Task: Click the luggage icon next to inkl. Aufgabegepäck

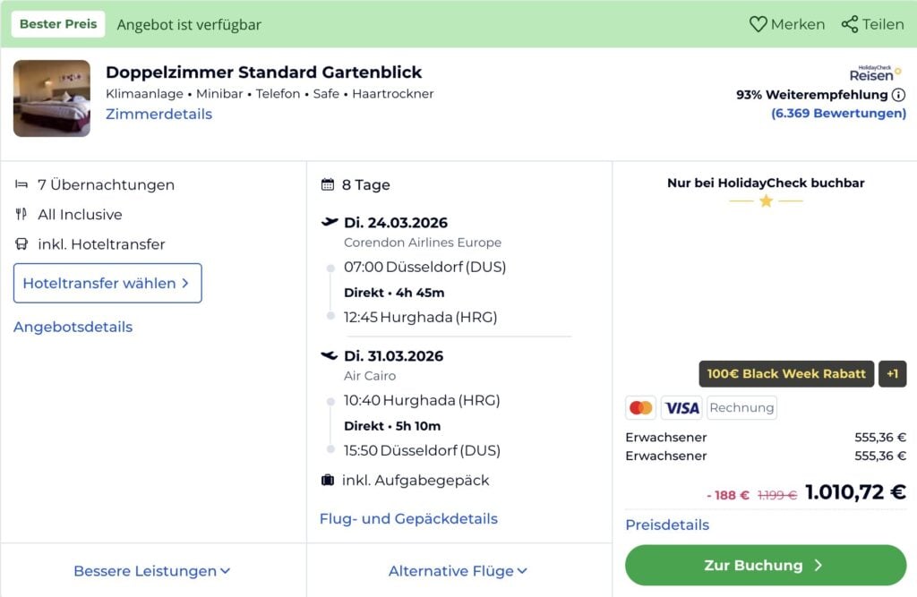Action: [327, 481]
